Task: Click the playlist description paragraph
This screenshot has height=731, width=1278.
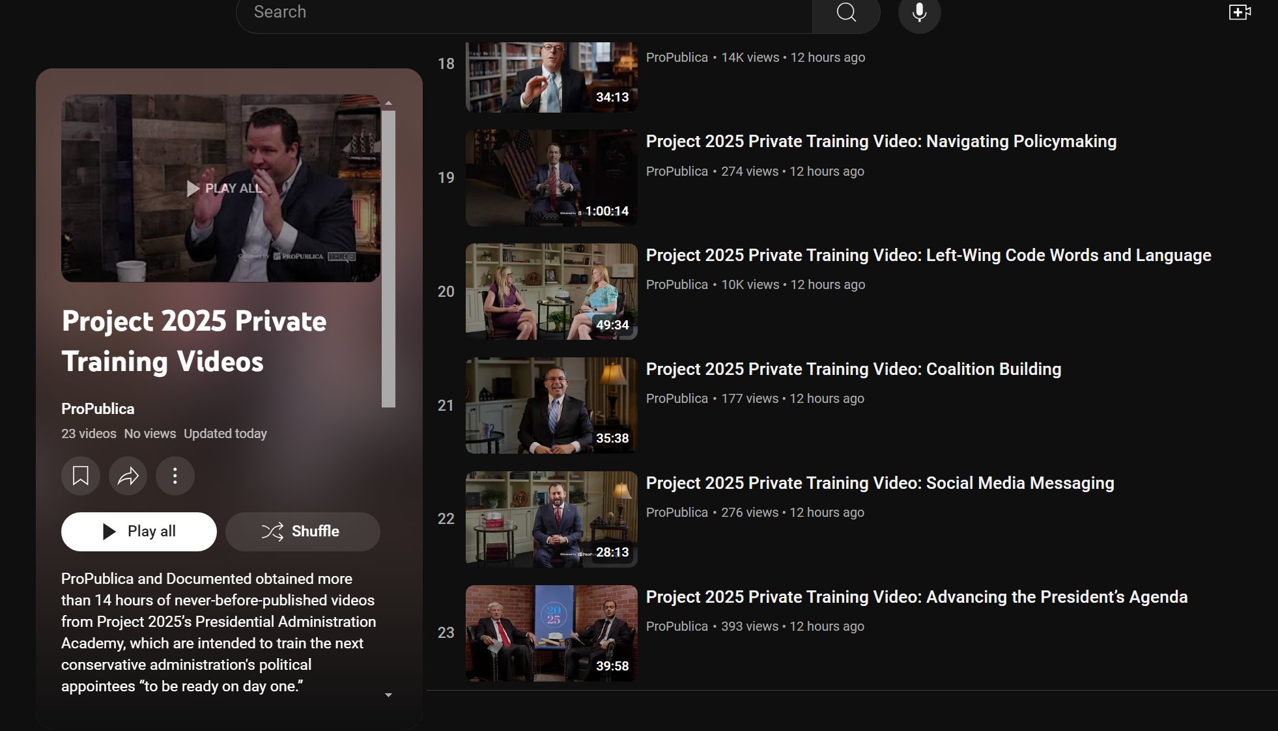Action: tap(219, 633)
